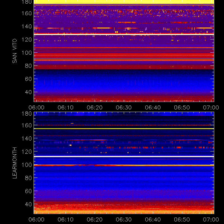
Task: Pick the 180 frequency label on Learmonth plot
Action: pyautogui.click(x=27, y=114)
